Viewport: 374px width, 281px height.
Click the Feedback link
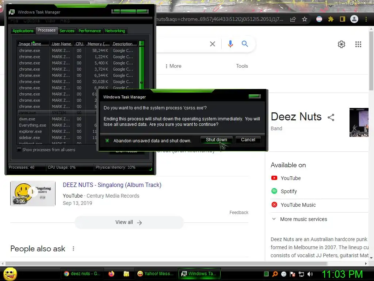point(239,213)
